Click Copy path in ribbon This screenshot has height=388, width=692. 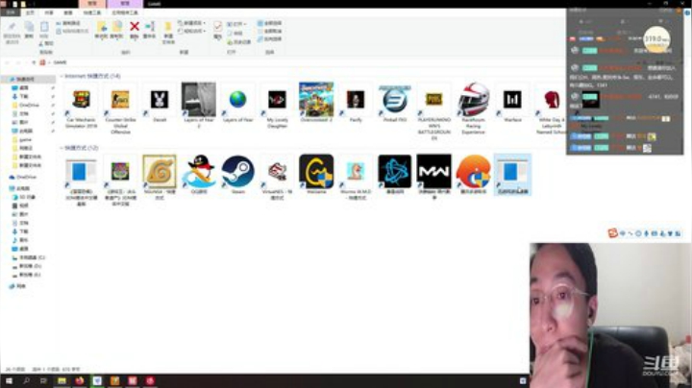coord(68,23)
